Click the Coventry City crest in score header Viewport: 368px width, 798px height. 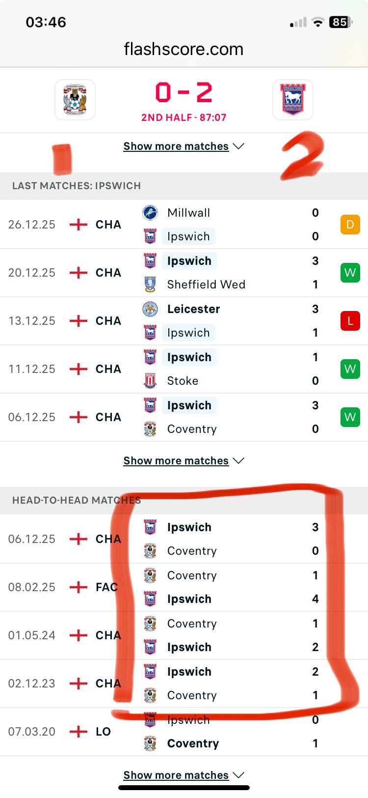tap(75, 100)
